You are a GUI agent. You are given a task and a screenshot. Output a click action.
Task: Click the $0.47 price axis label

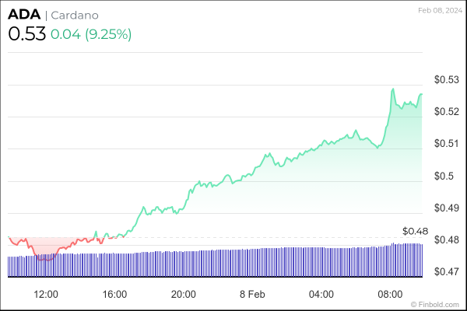(x=446, y=271)
